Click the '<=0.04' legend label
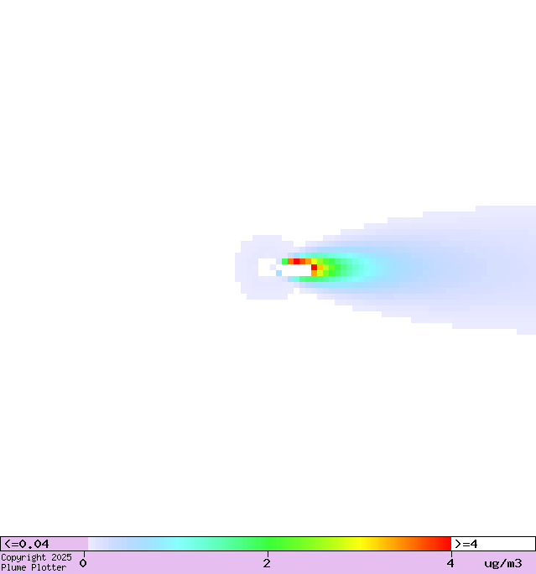 tap(26, 544)
